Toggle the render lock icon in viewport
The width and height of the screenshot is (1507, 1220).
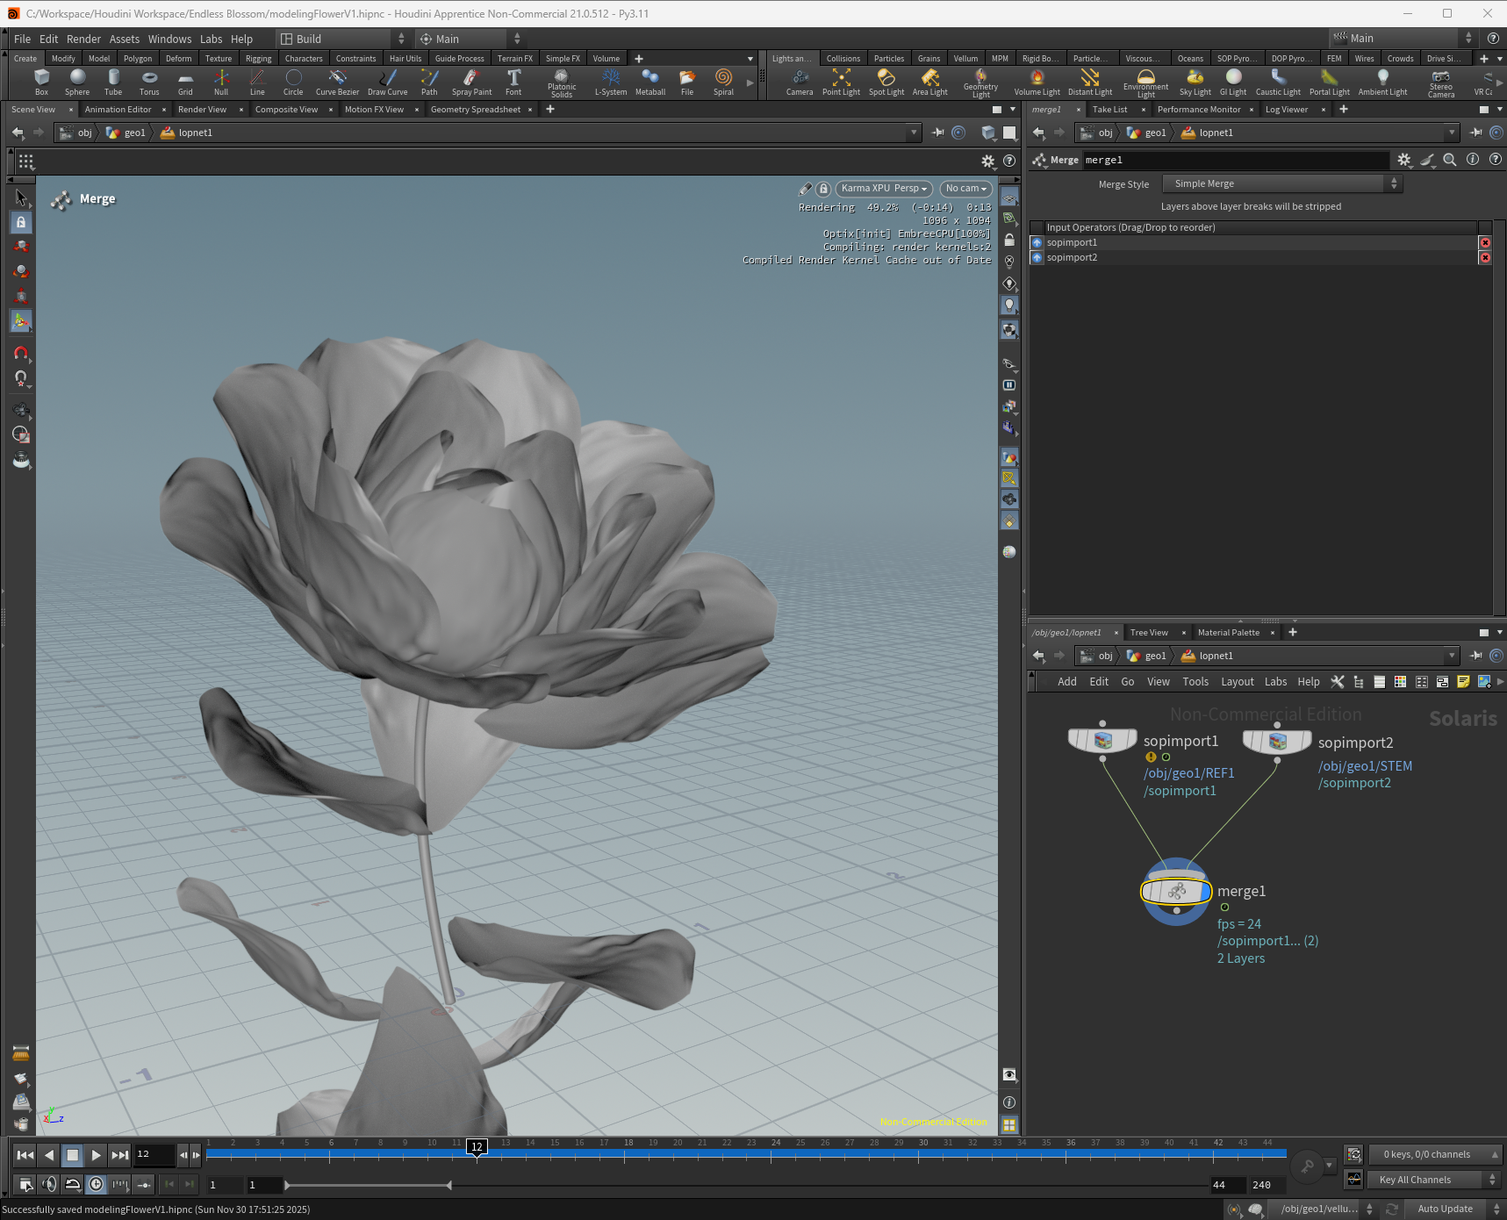823,189
